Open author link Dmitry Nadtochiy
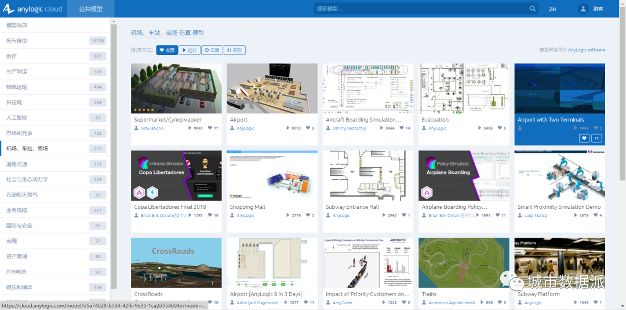626x310 pixels. pyautogui.click(x=350, y=128)
